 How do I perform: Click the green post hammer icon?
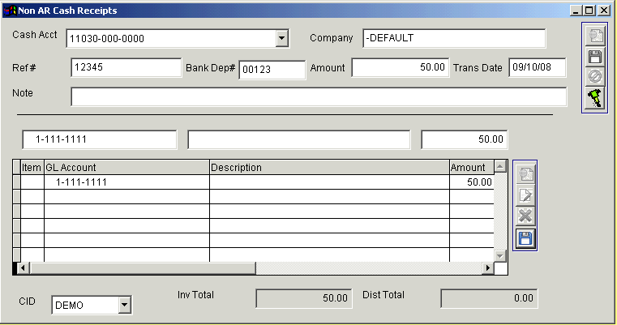(x=595, y=97)
